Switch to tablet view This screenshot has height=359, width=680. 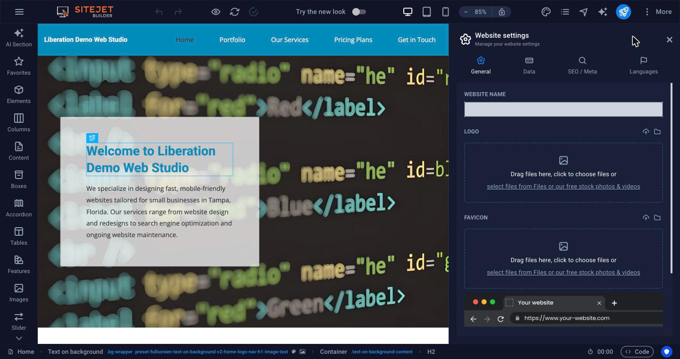[x=426, y=12]
